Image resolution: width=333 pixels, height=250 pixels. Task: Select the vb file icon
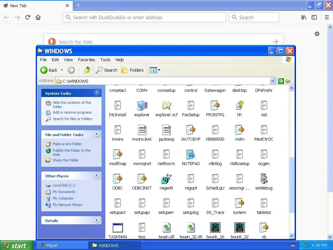(x=264, y=228)
